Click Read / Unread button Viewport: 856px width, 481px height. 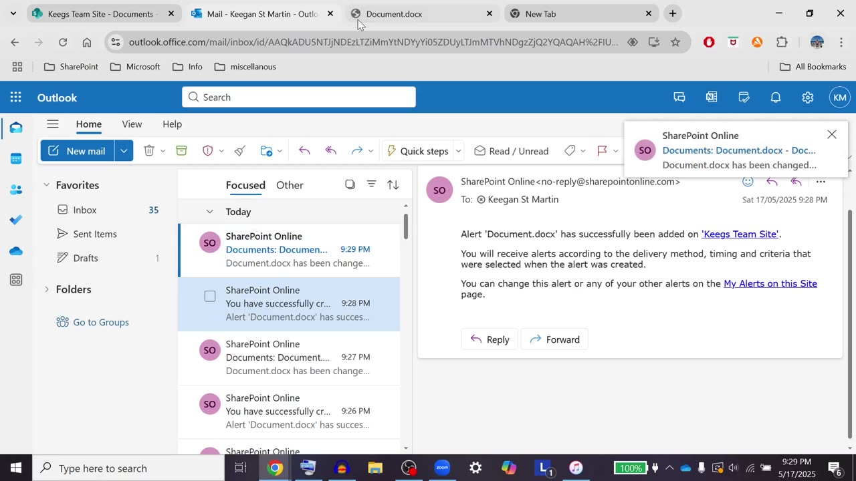[x=512, y=151]
